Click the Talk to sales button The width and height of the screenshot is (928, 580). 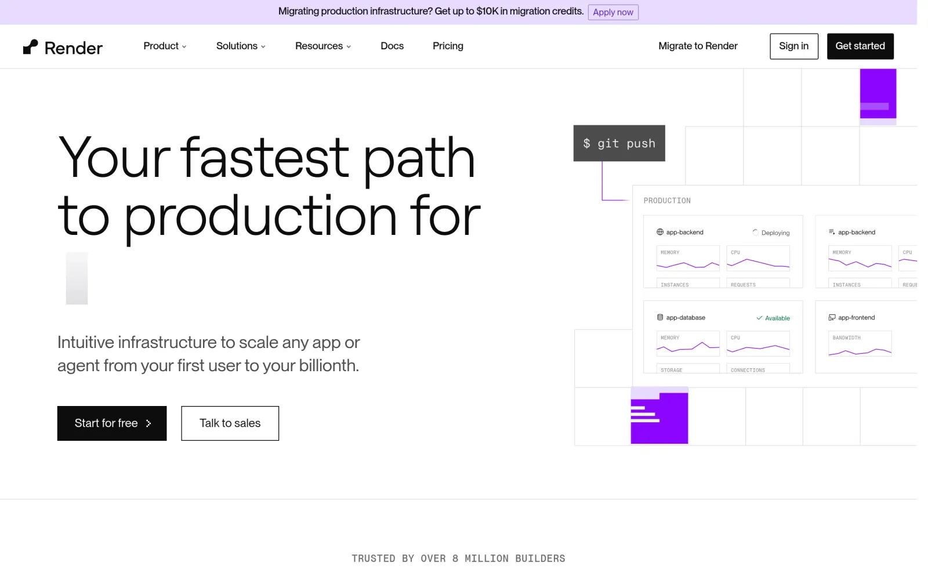tap(230, 423)
